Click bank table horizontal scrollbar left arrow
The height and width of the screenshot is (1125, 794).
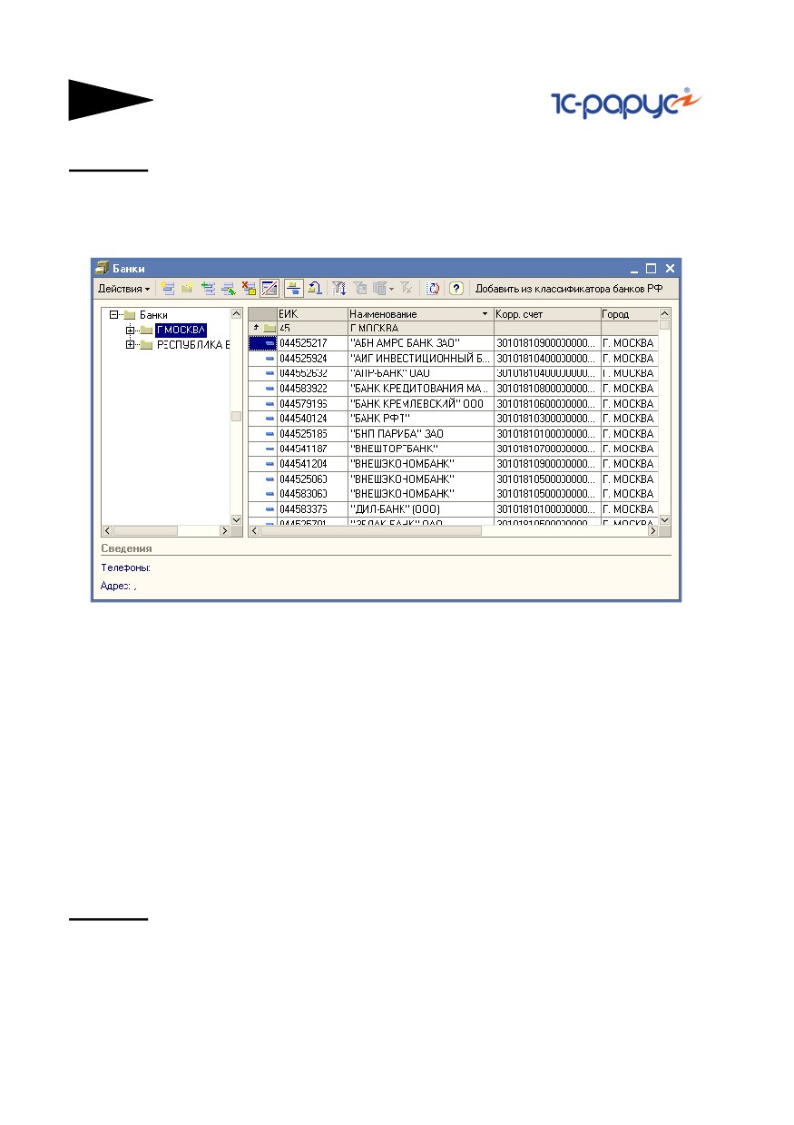(255, 530)
